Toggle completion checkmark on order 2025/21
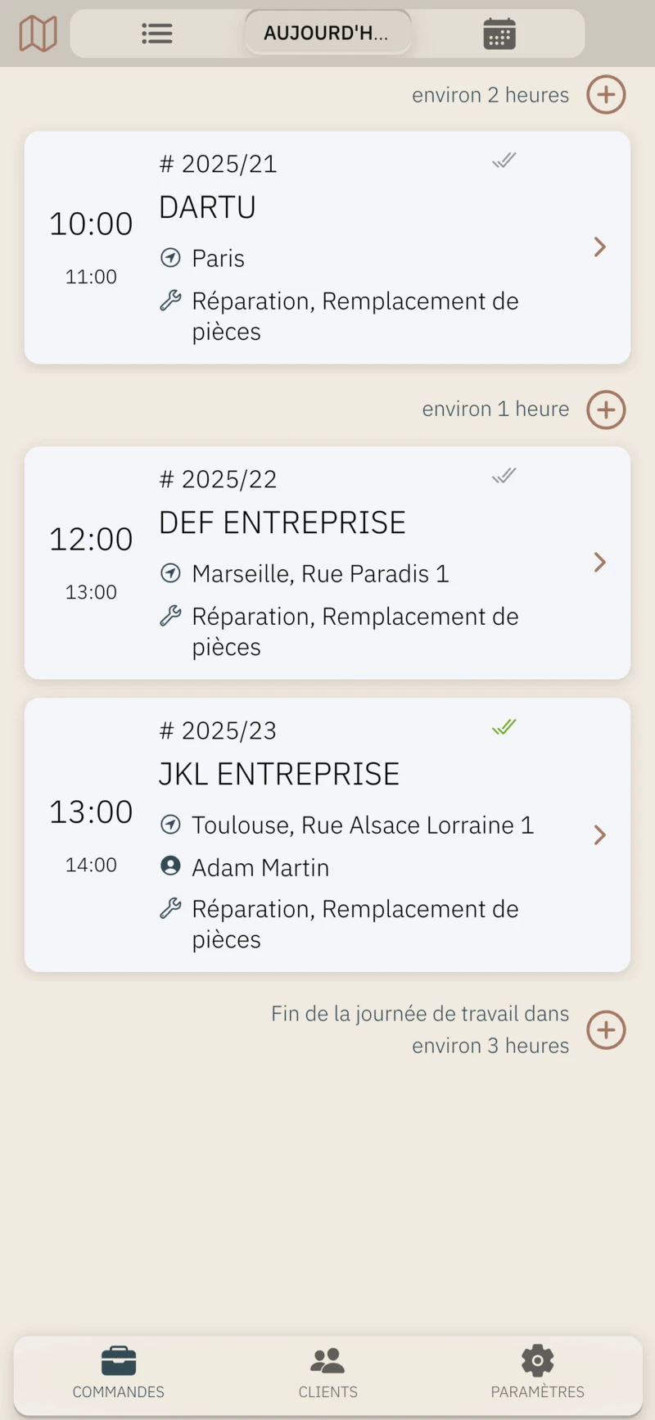The height and width of the screenshot is (1420, 655). [504, 161]
